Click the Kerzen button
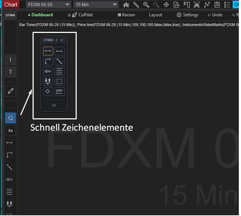The image size is (241, 216). pos(126,15)
